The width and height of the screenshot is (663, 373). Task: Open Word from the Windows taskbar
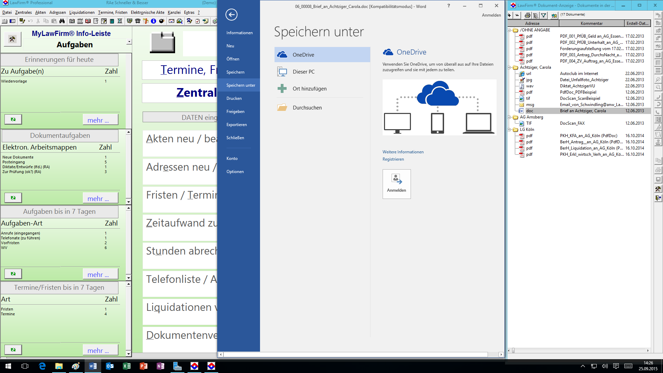pos(93,366)
